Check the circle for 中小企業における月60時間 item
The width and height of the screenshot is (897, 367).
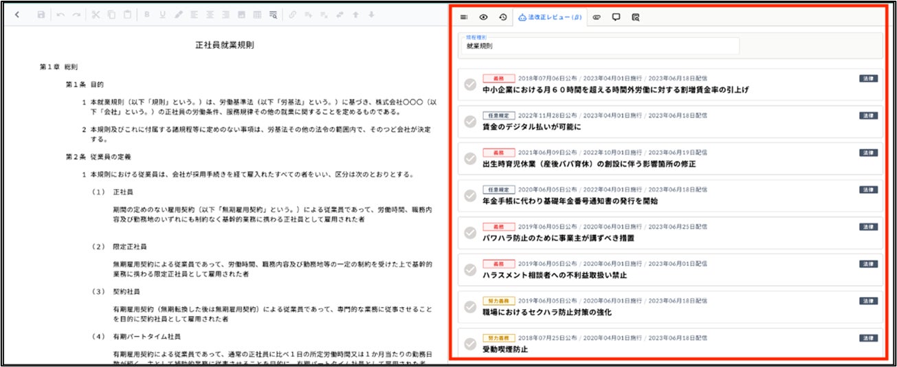(470, 85)
